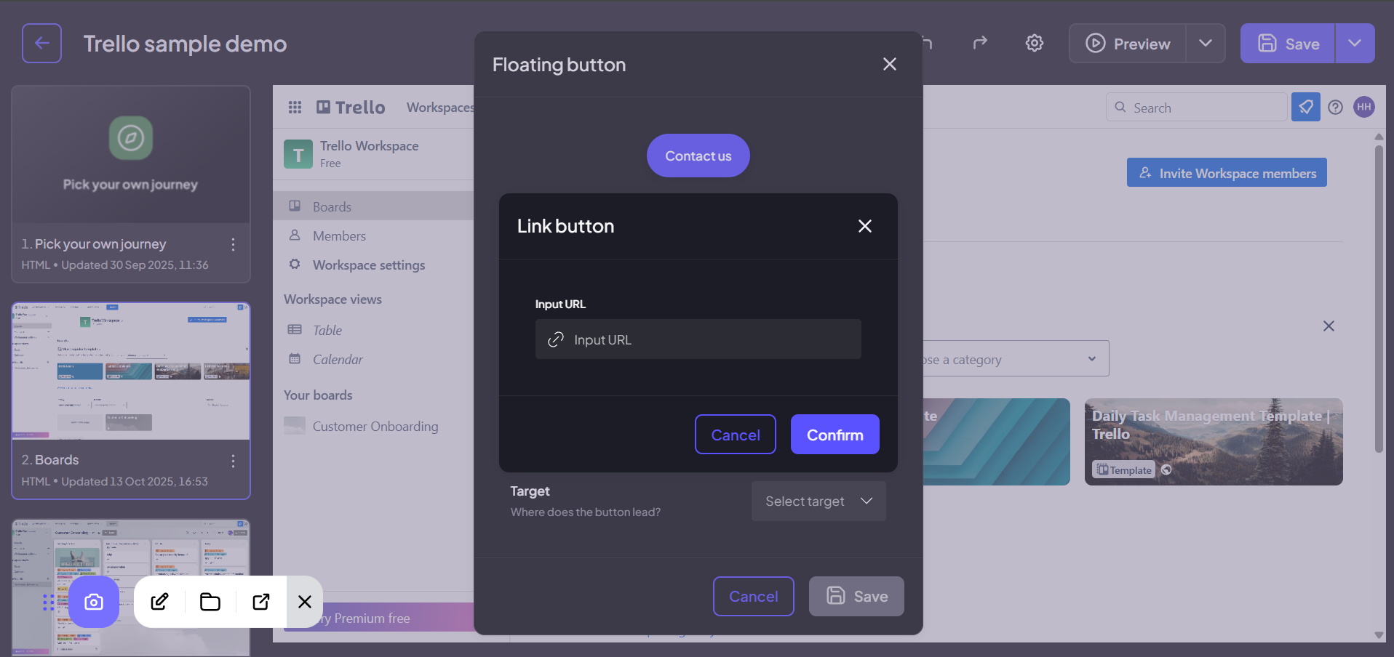Select Boards in Trello sidebar
The image size is (1394, 657).
(373, 206)
